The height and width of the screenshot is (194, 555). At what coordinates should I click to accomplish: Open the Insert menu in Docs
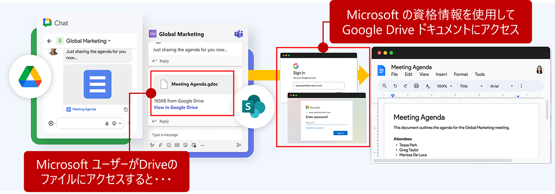[x=441, y=75]
